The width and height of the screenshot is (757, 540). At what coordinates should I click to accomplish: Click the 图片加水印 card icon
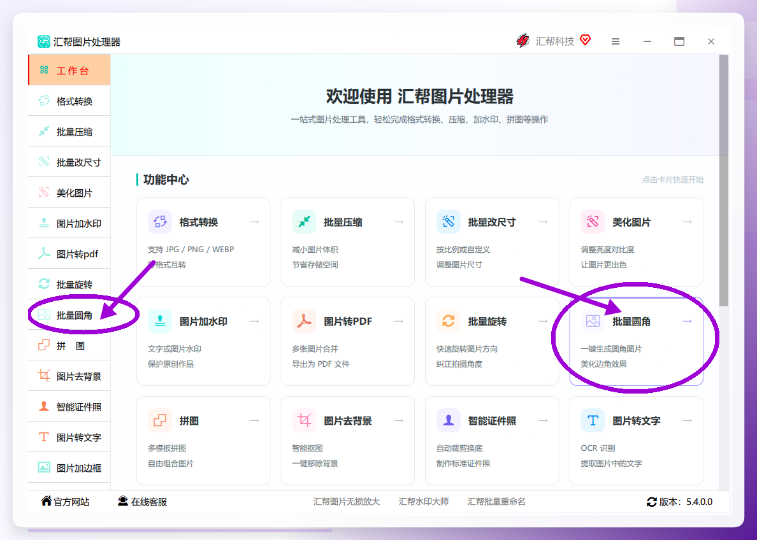[160, 321]
